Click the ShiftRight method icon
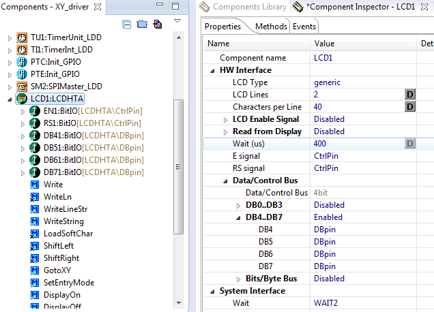The height and width of the screenshot is (312, 434). click(34, 258)
